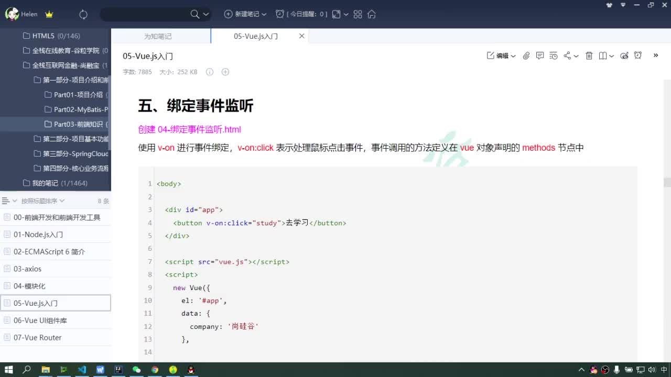Click the VIP crown icon
671x377 pixels.
(x=49, y=14)
